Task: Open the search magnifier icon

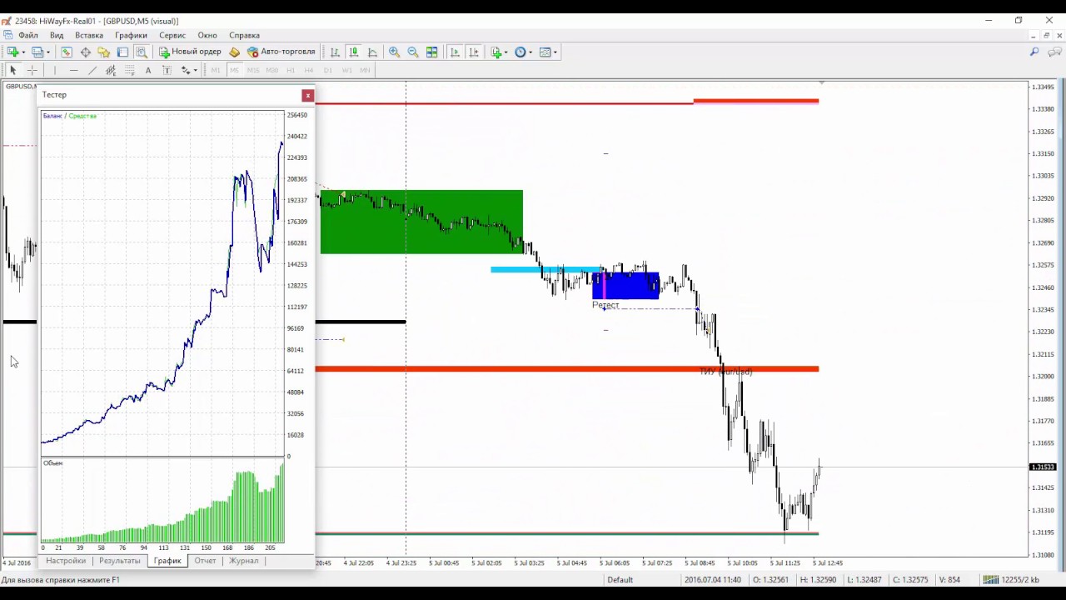Action: pos(1034,52)
